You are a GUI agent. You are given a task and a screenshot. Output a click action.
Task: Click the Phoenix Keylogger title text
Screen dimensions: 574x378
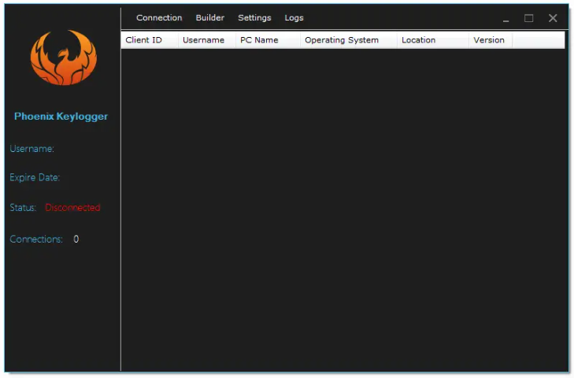pos(61,117)
